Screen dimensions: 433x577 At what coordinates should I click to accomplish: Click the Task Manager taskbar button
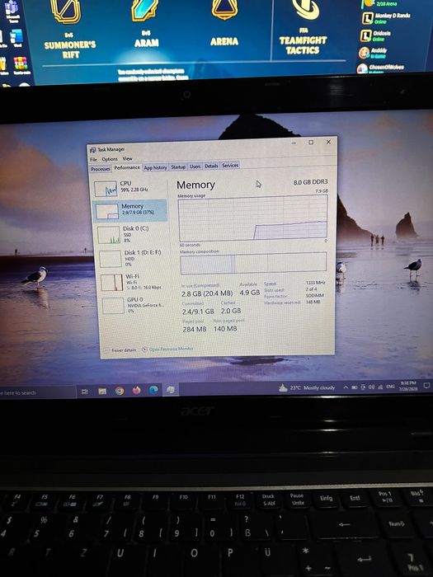click(x=171, y=390)
